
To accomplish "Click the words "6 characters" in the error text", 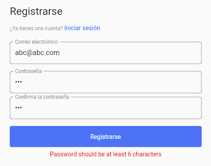I will 145,154.
